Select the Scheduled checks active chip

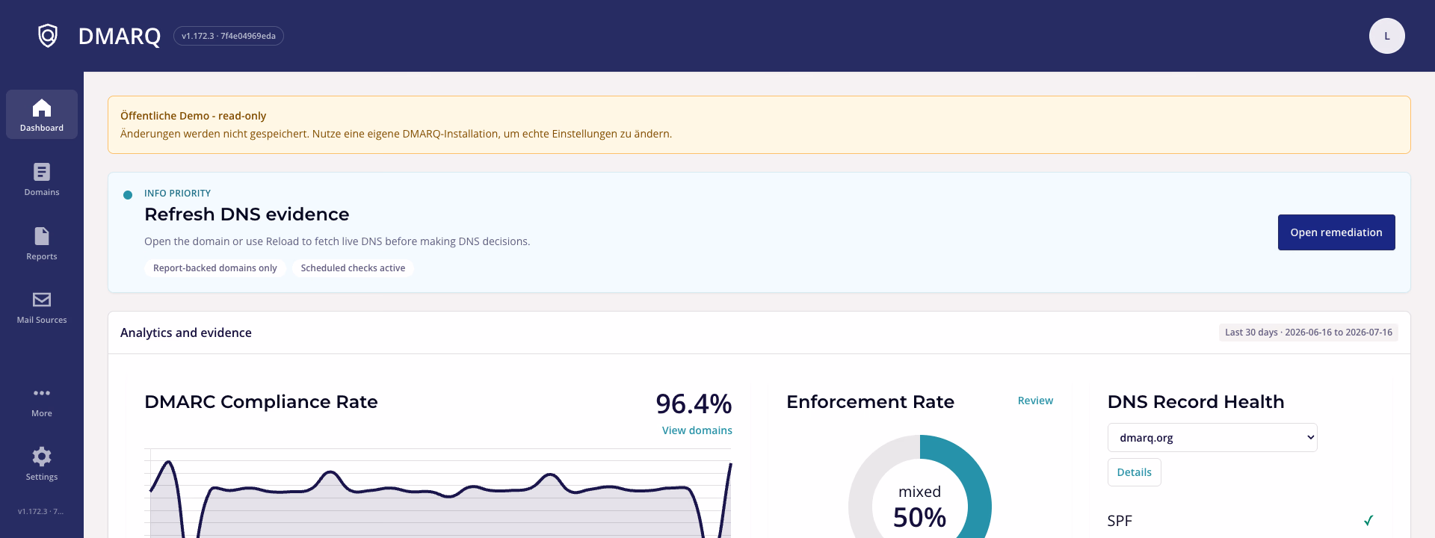353,268
